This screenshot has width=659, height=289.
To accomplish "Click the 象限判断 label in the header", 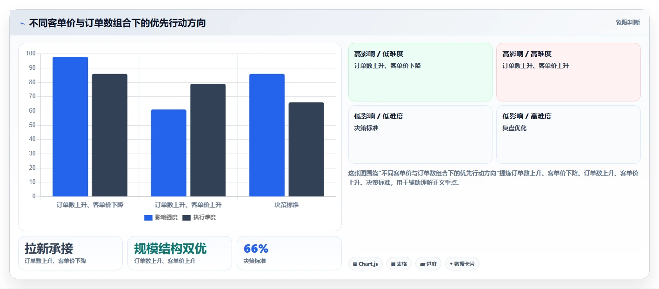I will coord(627,22).
